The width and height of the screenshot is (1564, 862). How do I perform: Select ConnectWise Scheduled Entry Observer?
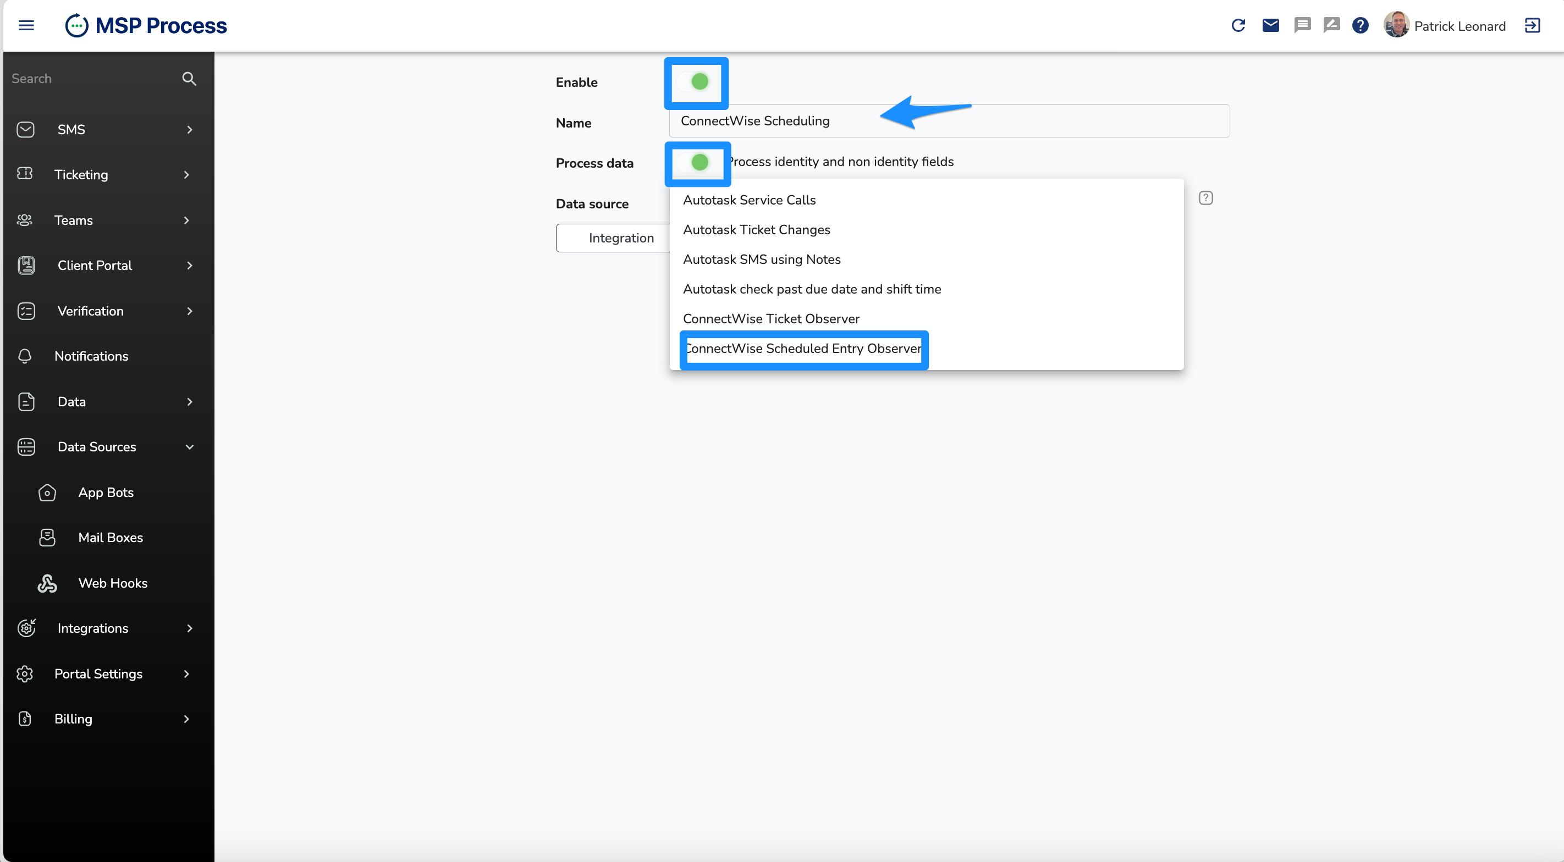[x=927, y=349]
